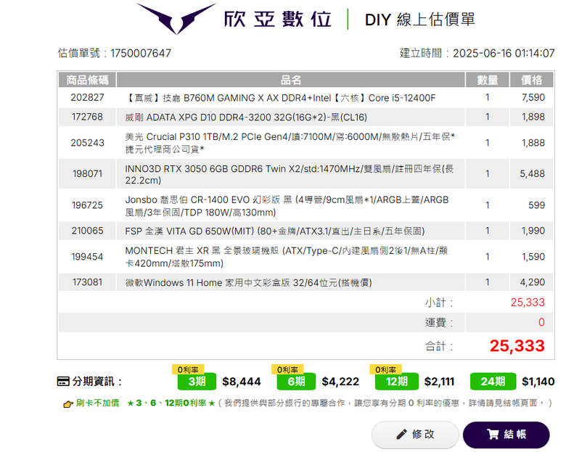The height and width of the screenshot is (452, 566).
Task: Click the DIY 線上估價單 heading
Action: coord(420,20)
